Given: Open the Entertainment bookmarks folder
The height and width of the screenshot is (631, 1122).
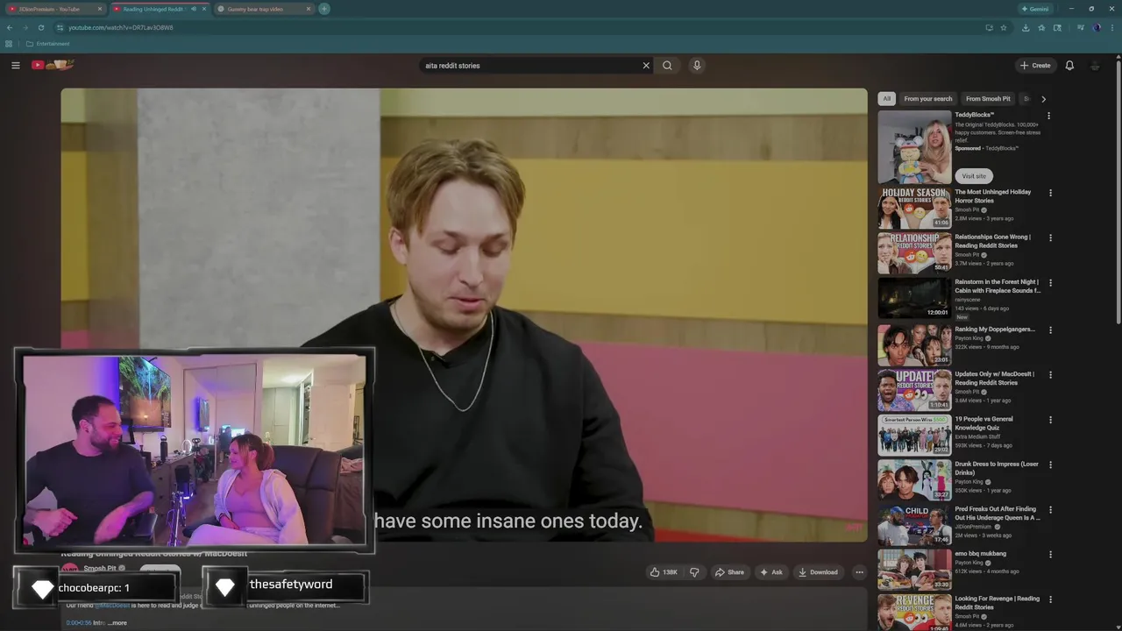Looking at the screenshot, I should (x=48, y=44).
